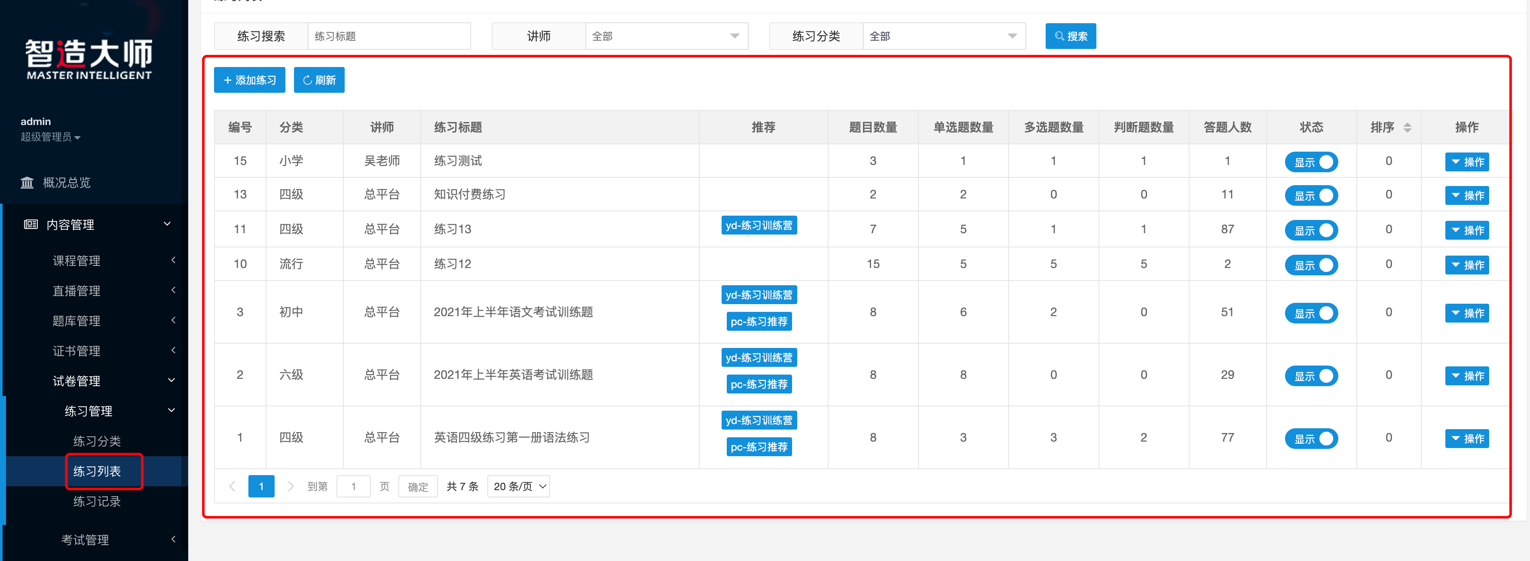
Task: Open 练习记录 in the sidebar
Action: pos(97,502)
